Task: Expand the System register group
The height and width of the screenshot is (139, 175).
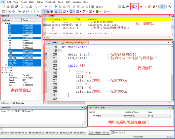Action: 2,70
